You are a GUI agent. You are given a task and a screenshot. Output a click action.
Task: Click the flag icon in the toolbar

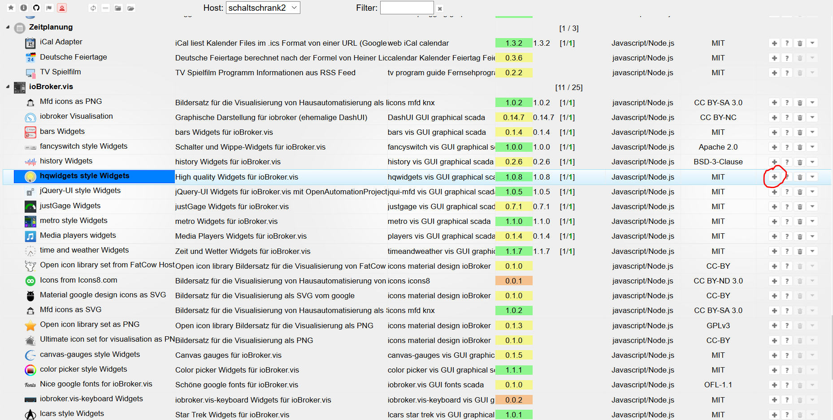click(x=49, y=8)
